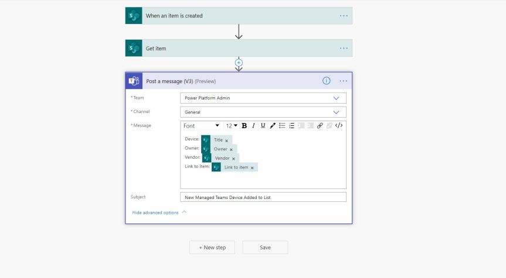Save the flow
This screenshot has height=278, width=506.
point(265,248)
